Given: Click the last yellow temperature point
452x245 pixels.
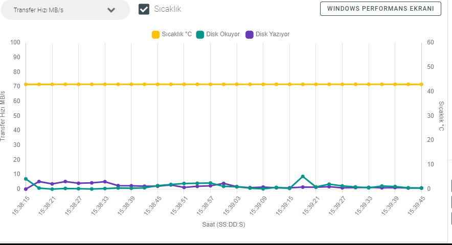Looking at the screenshot, I should click(x=421, y=84).
